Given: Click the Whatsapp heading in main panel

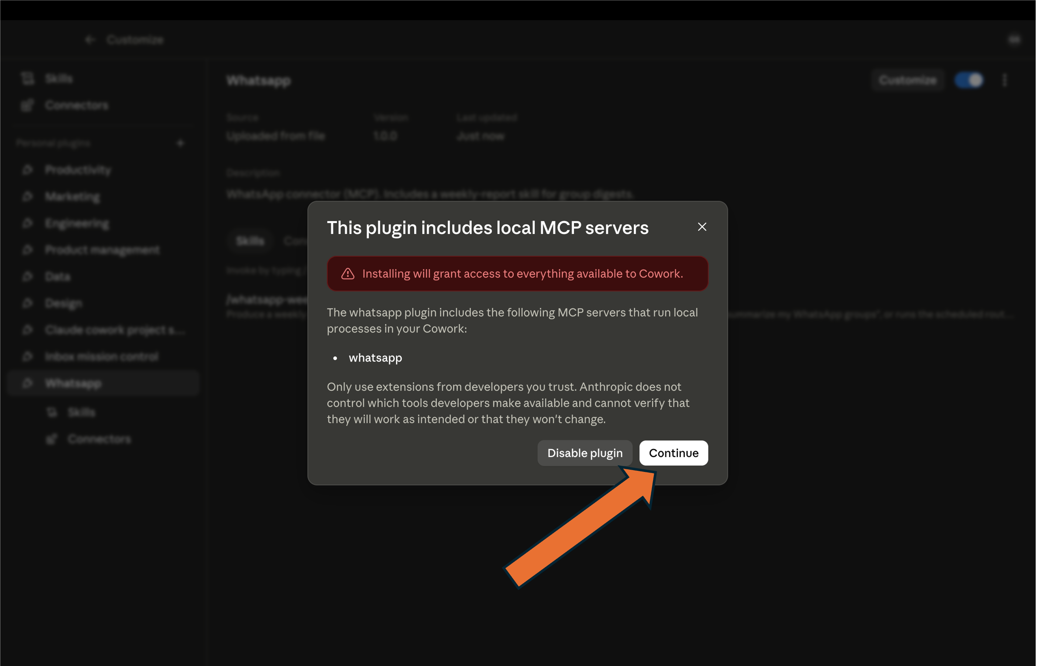Looking at the screenshot, I should 259,80.
